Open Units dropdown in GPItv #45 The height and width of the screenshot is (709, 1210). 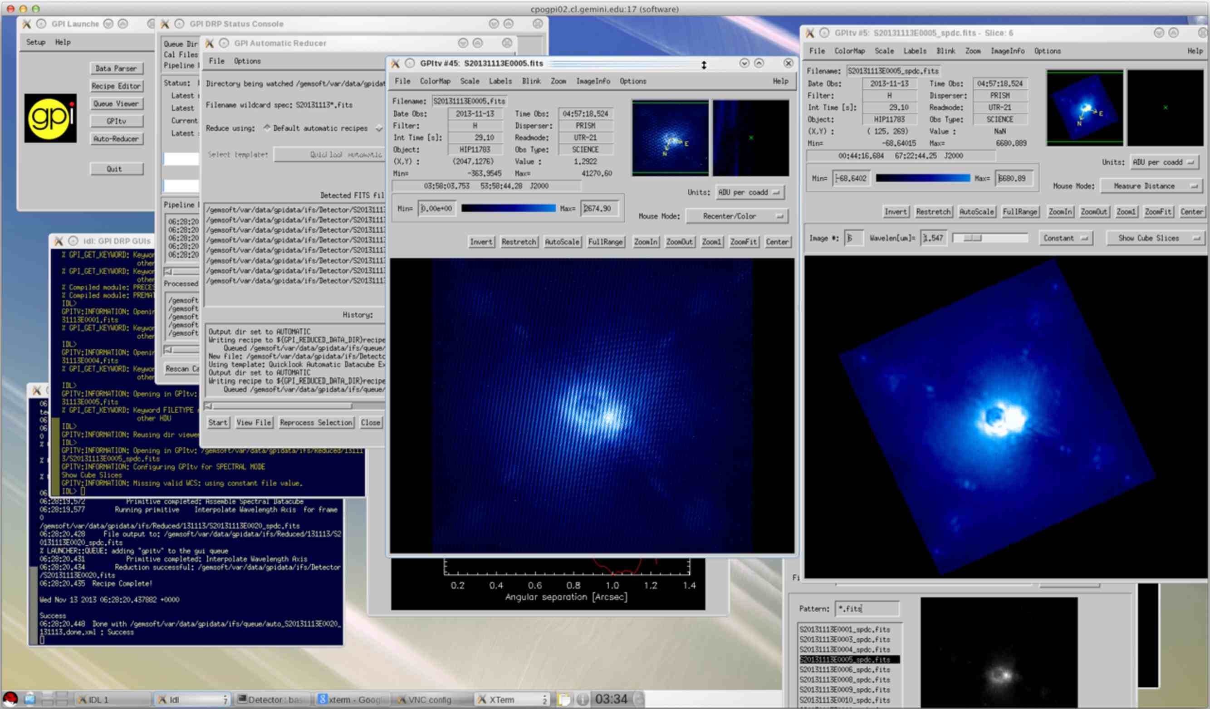click(x=750, y=192)
